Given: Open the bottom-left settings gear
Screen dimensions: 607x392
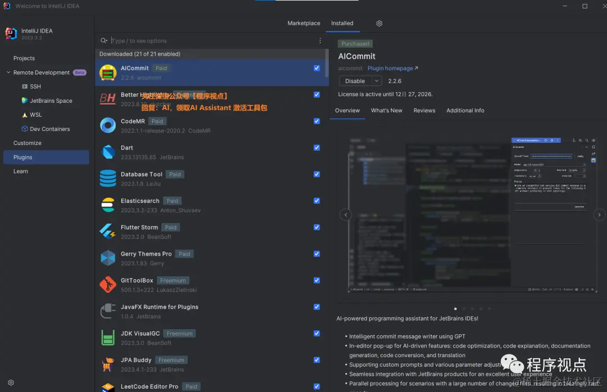Looking at the screenshot, I should [11, 382].
